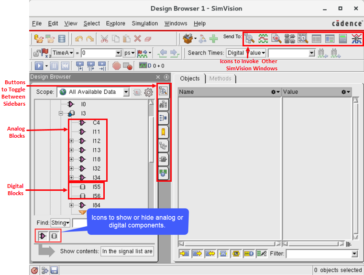This screenshot has height=275, width=364.
Task: Close the Design Browser sidebar panel
Action: click(158, 77)
